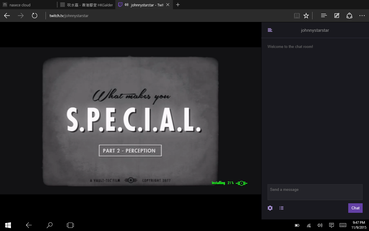This screenshot has height=231, width=369.
Task: Open chat settings gear icon
Action: [270, 208]
